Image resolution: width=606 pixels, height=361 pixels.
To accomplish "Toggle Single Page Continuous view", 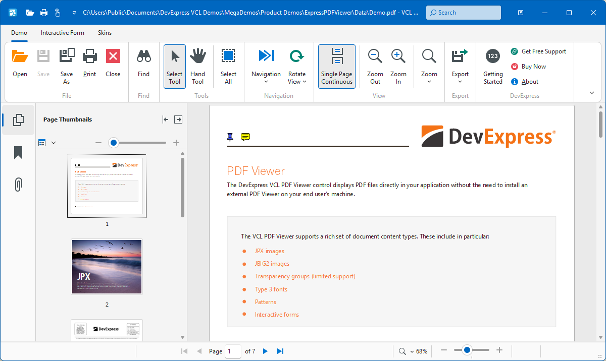I will tap(337, 67).
